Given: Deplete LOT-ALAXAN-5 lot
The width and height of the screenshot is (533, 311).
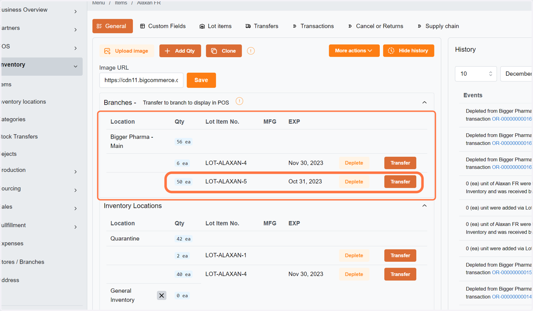Looking at the screenshot, I should click(354, 182).
